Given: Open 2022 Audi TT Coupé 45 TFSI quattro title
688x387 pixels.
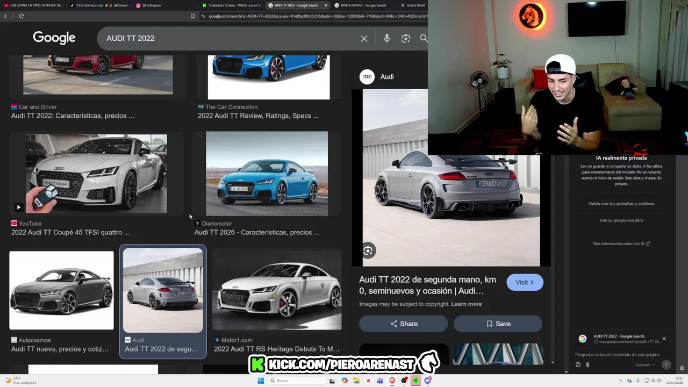Looking at the screenshot, I should [70, 232].
